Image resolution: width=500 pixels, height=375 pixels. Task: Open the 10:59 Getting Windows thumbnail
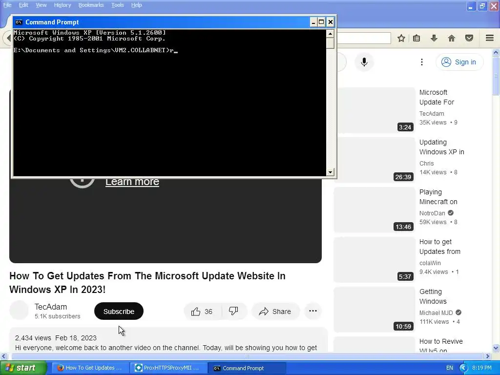coord(374,309)
